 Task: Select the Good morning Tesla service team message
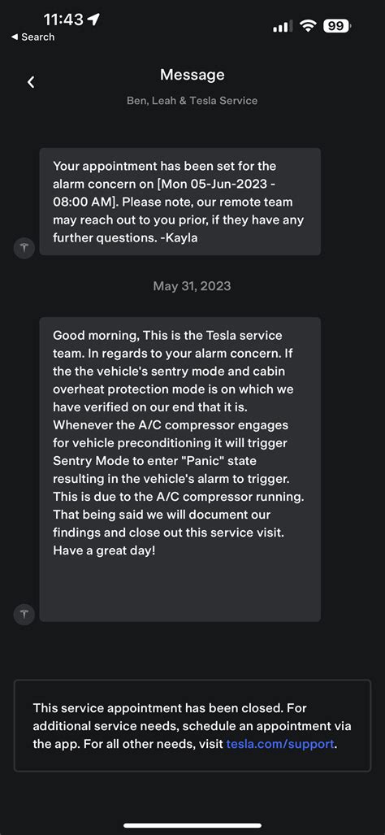[180, 469]
